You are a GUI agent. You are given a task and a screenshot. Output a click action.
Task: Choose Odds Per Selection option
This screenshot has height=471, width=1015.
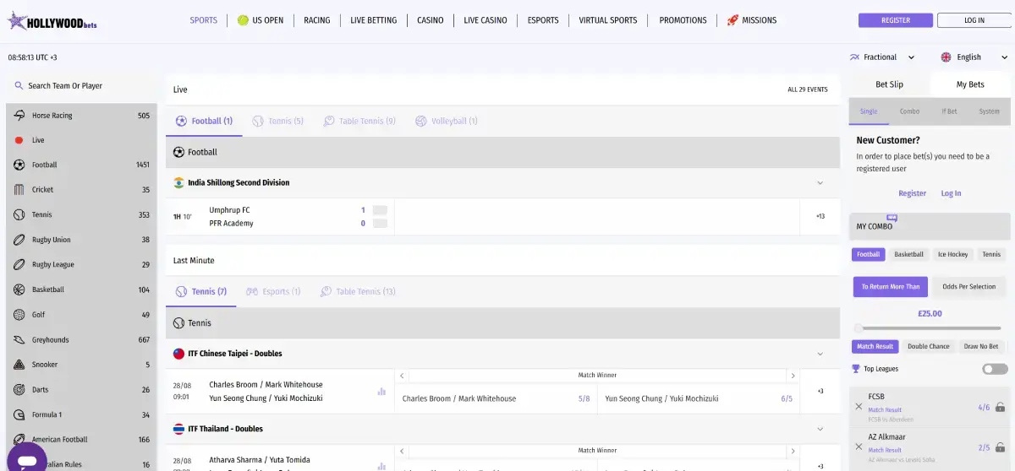(969, 287)
